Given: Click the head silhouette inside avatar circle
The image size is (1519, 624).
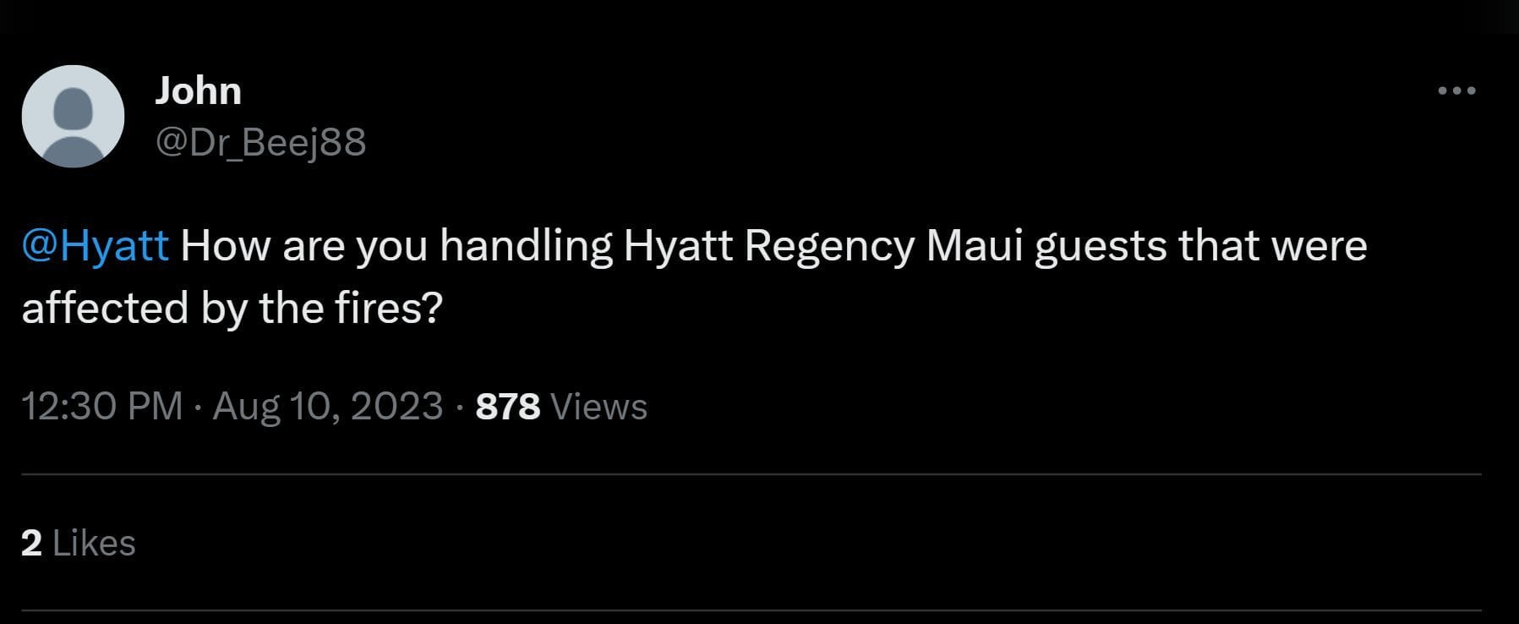Looking at the screenshot, I should [73, 107].
